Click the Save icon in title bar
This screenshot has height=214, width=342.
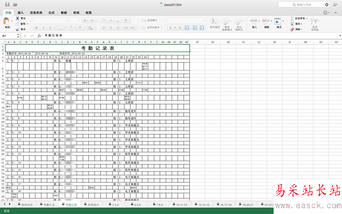tap(7, 5)
